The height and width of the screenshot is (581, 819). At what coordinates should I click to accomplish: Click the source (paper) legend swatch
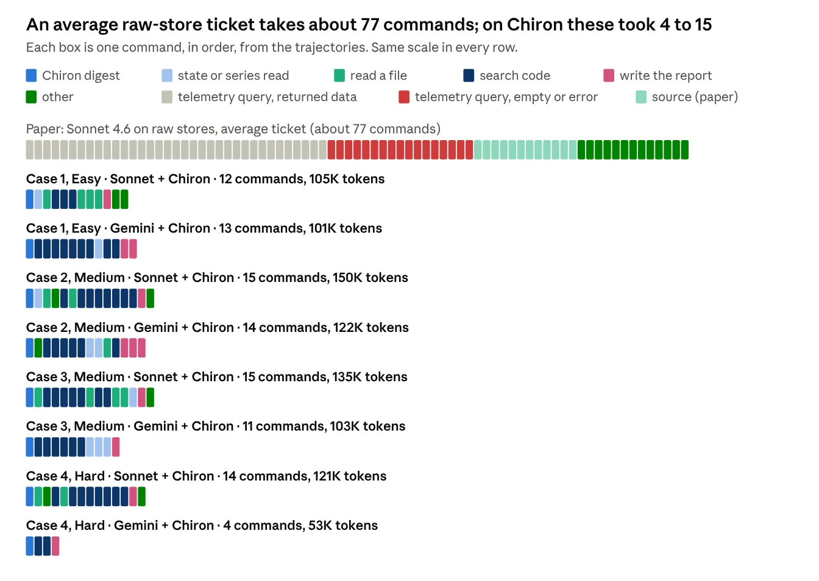641,97
